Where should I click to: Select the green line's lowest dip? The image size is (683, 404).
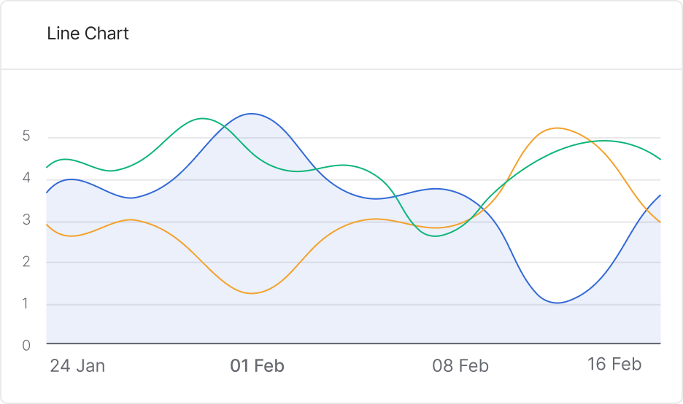click(436, 236)
